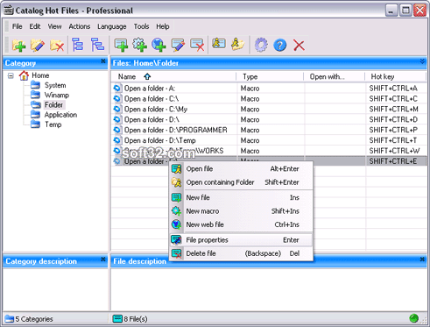Viewport: 430px width, 327px height.
Task: Select Home in the category tree
Action: 40,75
